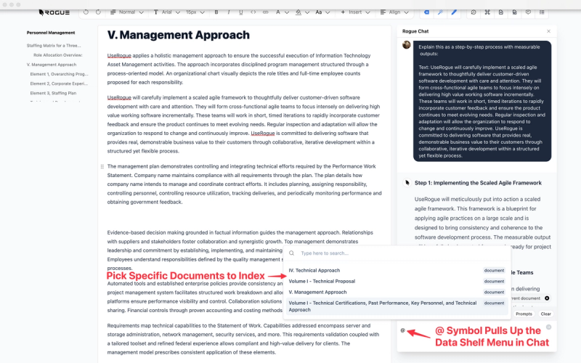Click the drag handle beside management plan paragraph
581x363 pixels.
pyautogui.click(x=102, y=167)
